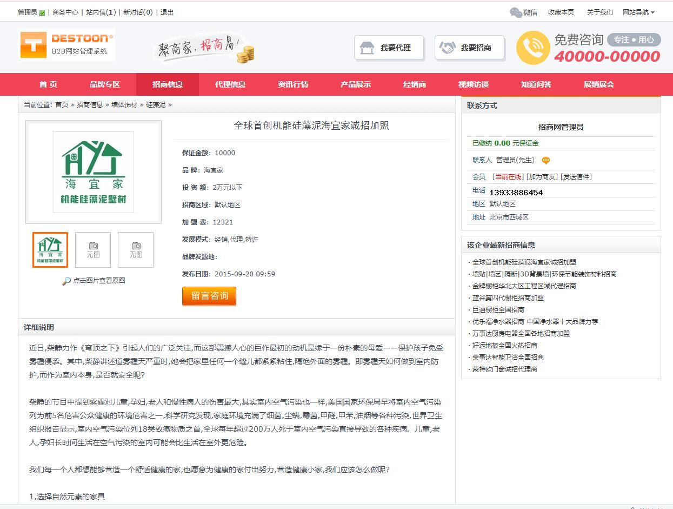The height and width of the screenshot is (509, 673).
Task: Expand the 网站导航 dropdown
Action: pos(638,12)
